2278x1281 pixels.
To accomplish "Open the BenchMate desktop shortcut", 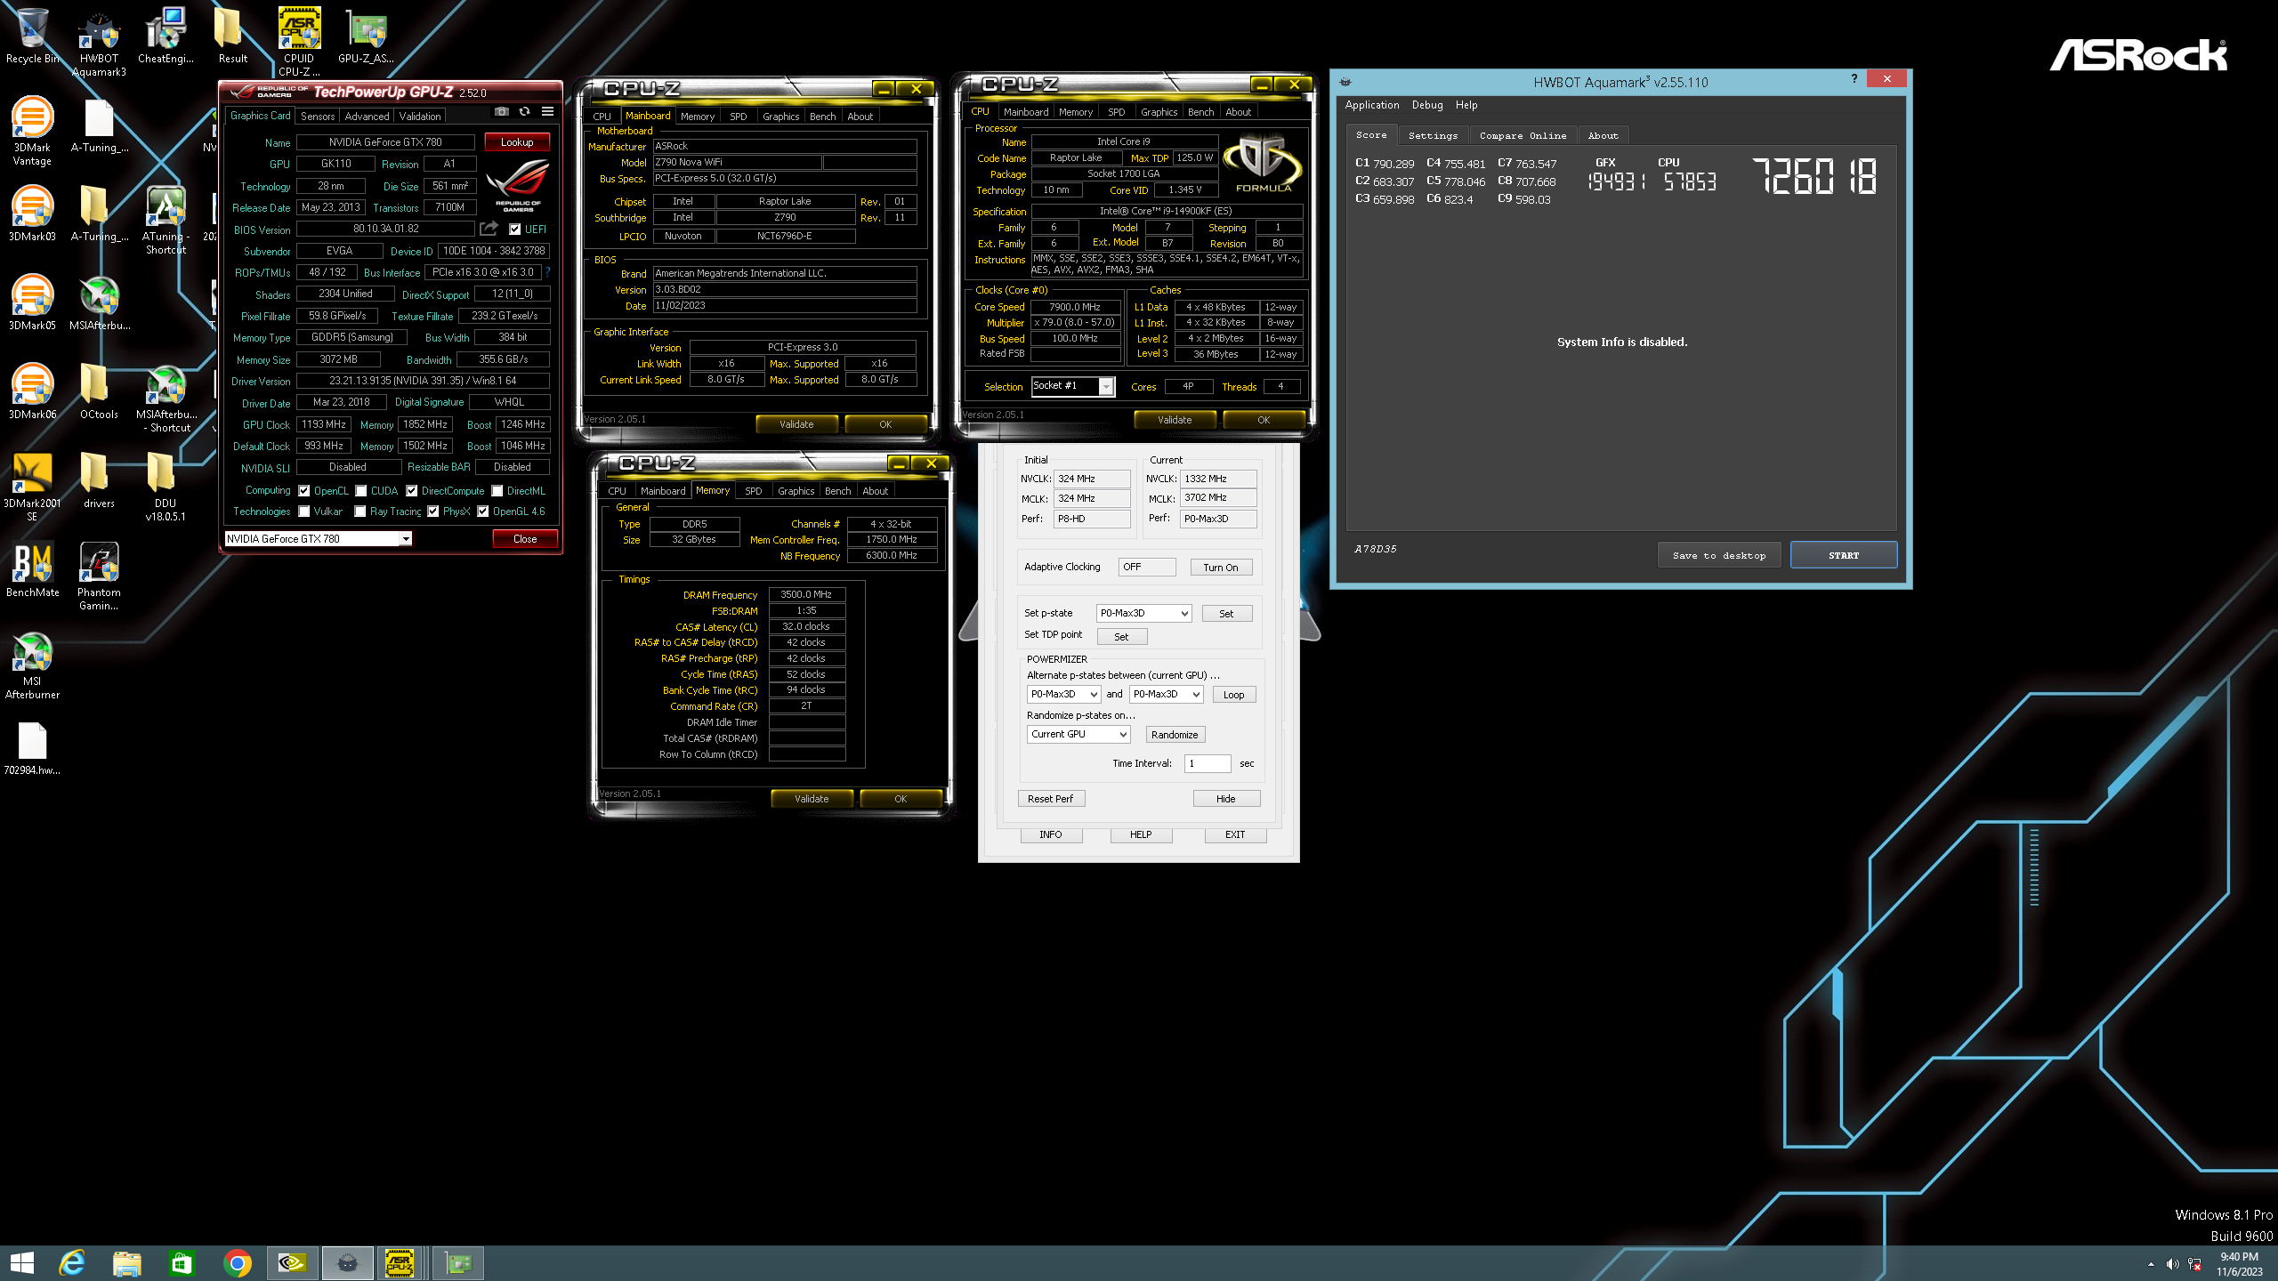I will (32, 569).
